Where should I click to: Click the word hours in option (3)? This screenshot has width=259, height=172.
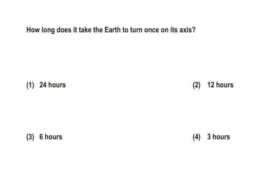click(54, 137)
